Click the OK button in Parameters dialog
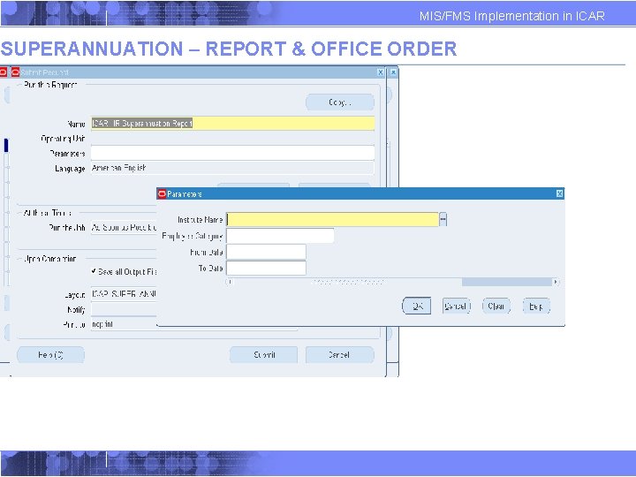The width and height of the screenshot is (636, 477). 416,307
